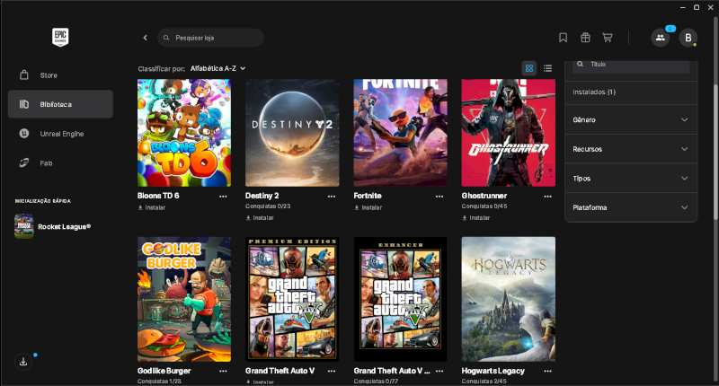719x386 pixels.
Task: Expand the Gênero filter
Action: coord(631,119)
